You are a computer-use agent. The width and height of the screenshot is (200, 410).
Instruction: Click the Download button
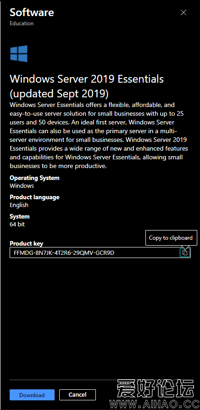(x=32, y=395)
